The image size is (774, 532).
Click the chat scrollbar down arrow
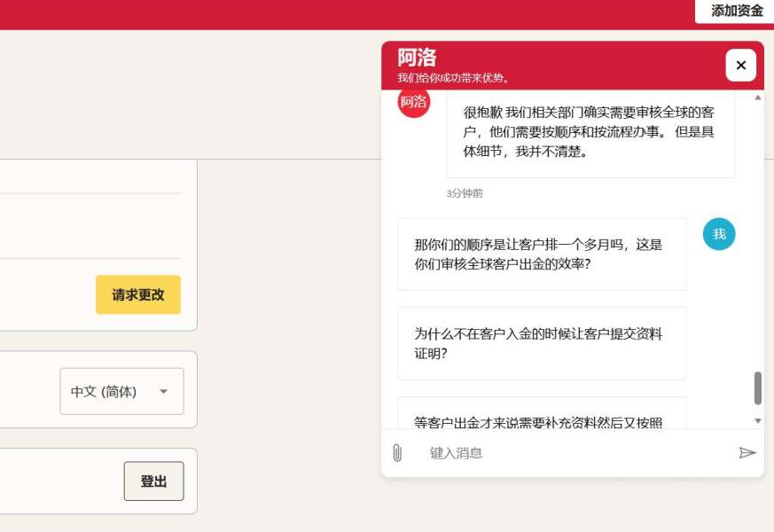pyautogui.click(x=757, y=420)
